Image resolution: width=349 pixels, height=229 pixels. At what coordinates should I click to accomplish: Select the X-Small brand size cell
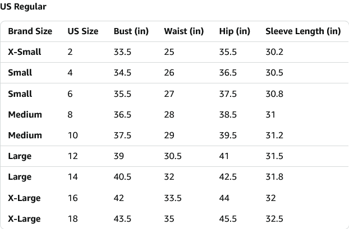tap(25, 52)
